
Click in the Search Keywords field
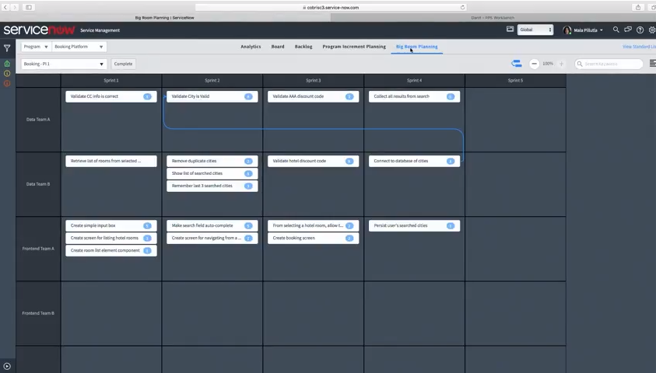609,64
